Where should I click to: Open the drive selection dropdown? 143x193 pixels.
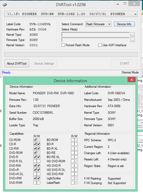click(x=71, y=14)
